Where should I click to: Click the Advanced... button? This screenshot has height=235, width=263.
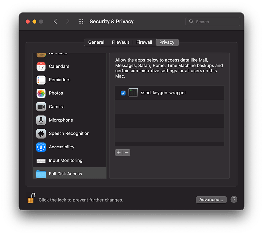point(211,200)
